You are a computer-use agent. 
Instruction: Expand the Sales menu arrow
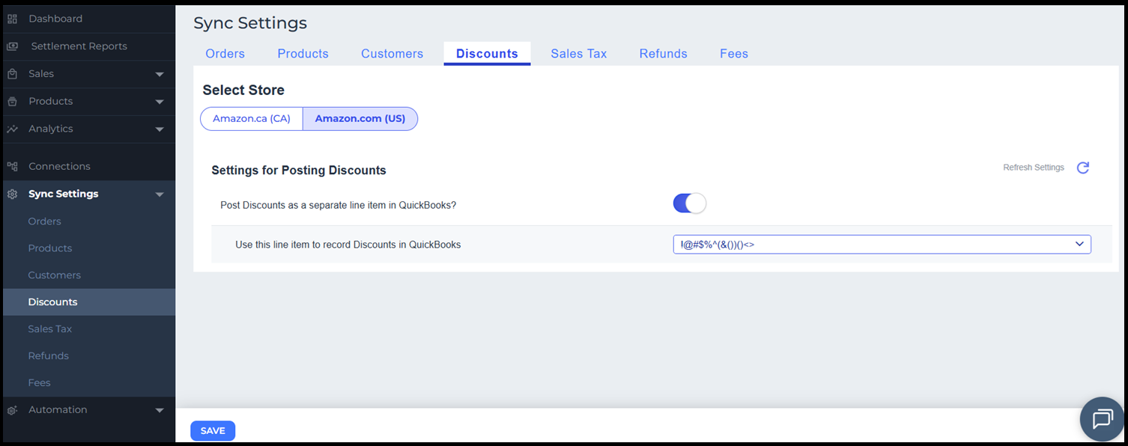pos(159,74)
